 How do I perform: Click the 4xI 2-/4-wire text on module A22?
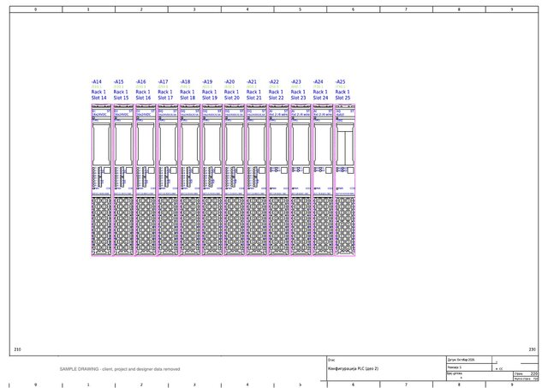(277, 115)
